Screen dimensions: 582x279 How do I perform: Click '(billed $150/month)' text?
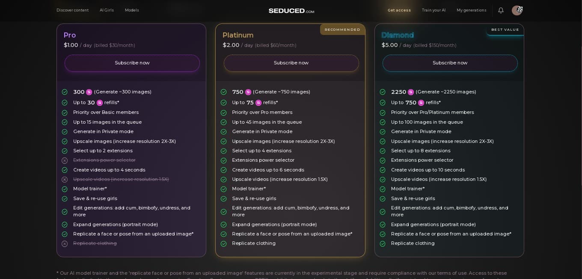click(435, 45)
